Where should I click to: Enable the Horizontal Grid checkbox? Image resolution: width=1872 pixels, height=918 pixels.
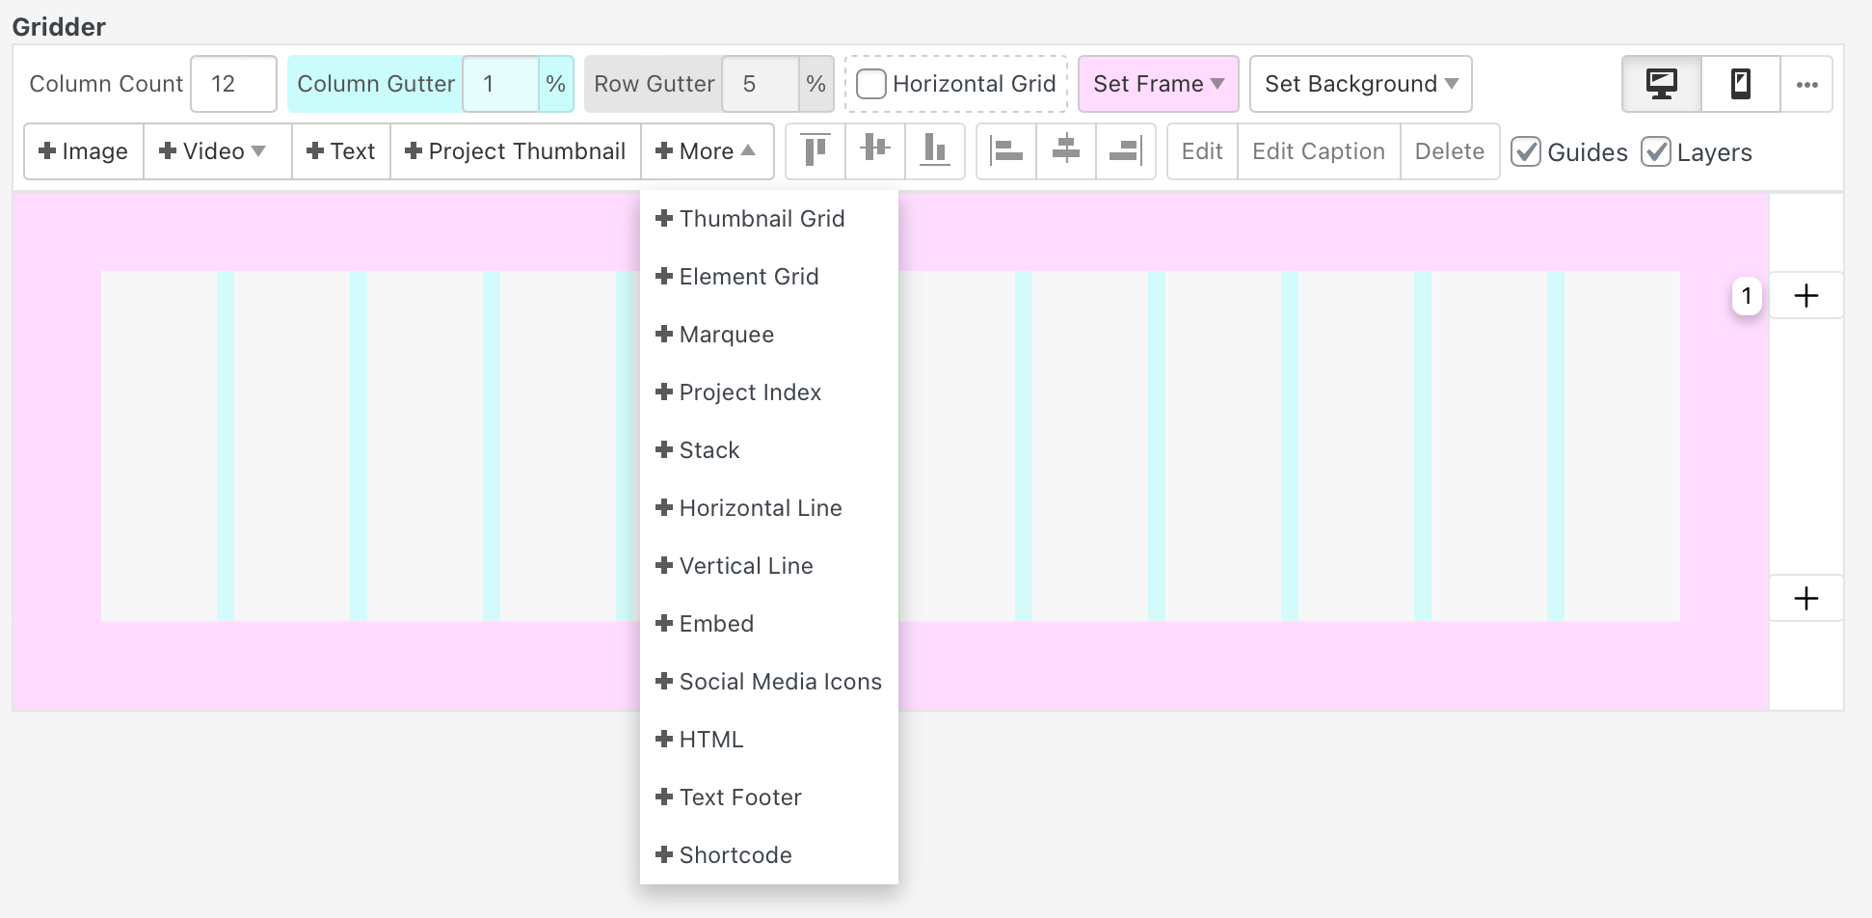click(x=871, y=84)
